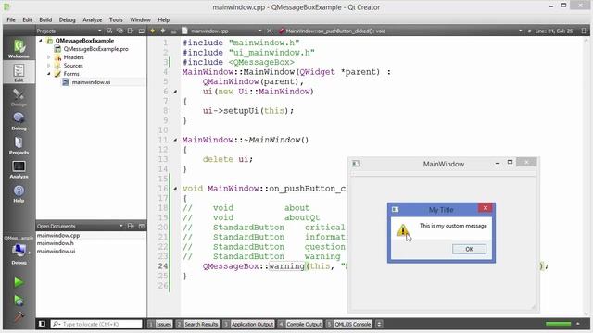Viewport: 593px width, 333px height.
Task: Click the Line 24 Col 25 indicator
Action: [553, 31]
